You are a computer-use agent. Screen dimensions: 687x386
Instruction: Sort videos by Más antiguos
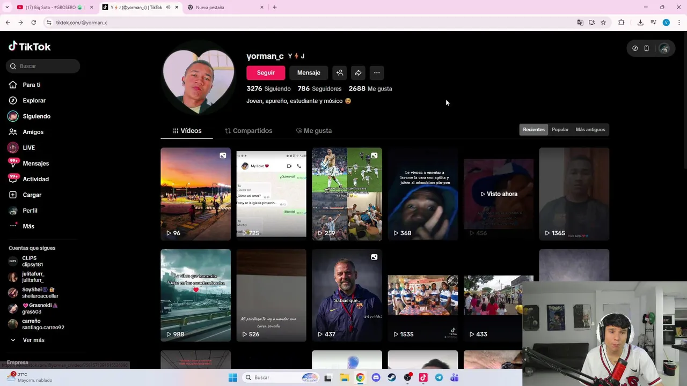(x=590, y=130)
